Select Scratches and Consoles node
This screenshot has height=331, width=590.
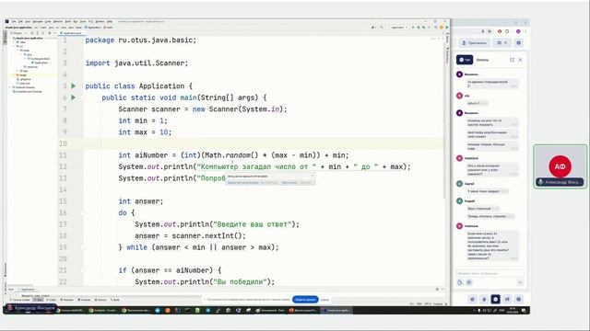27,92
